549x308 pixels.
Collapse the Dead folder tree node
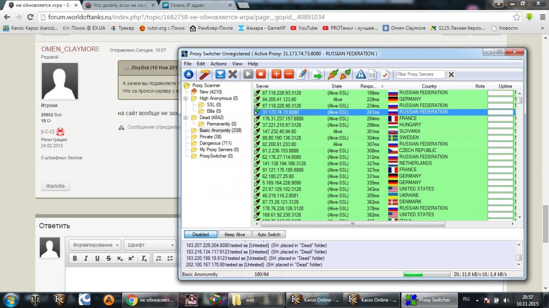coord(186,118)
